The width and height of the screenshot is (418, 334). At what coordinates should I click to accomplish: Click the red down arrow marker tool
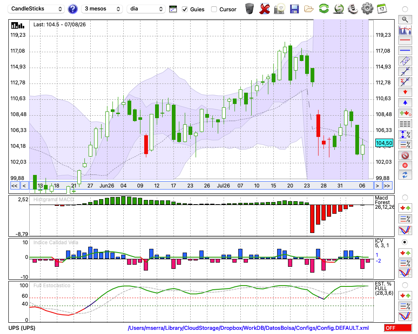[x=405, y=92]
